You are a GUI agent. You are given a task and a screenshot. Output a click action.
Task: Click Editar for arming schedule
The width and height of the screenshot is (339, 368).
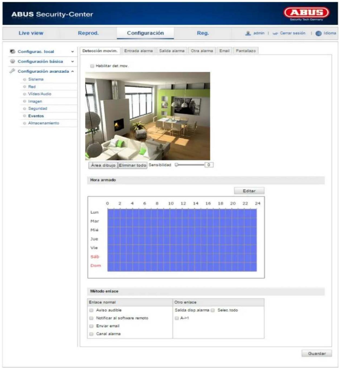249,191
